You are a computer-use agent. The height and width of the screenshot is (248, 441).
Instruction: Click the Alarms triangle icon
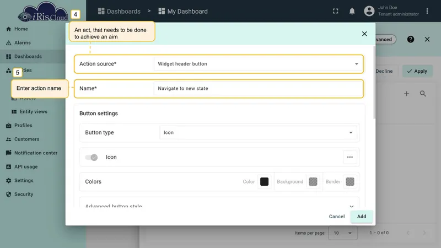[x=8, y=43]
